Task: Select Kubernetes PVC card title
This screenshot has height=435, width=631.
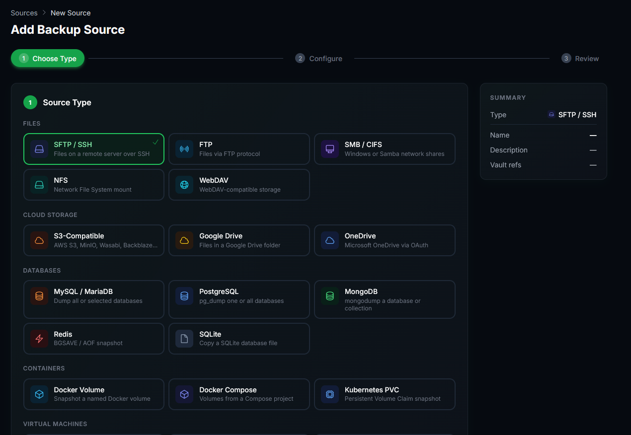Action: 372,390
